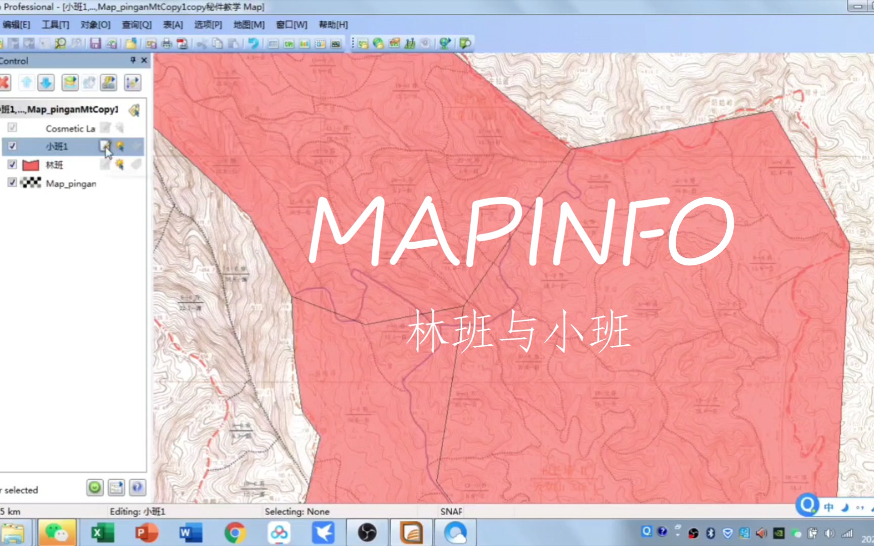Open the 窗口[W] menu
Viewport: 874px width, 546px height.
coord(291,25)
